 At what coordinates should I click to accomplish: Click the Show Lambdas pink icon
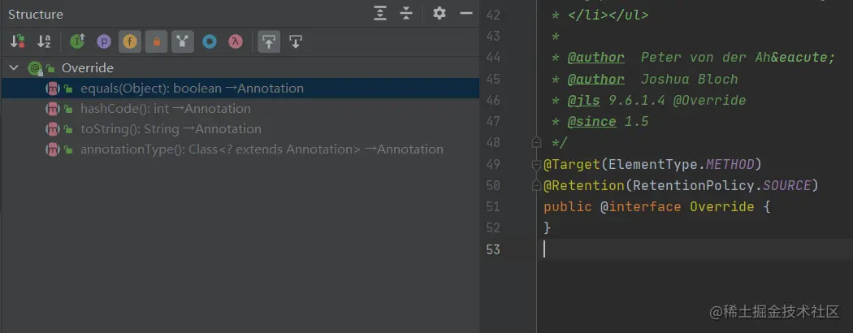tap(236, 41)
